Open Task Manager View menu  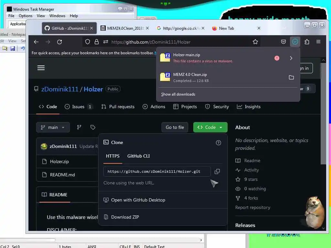(x=41, y=16)
